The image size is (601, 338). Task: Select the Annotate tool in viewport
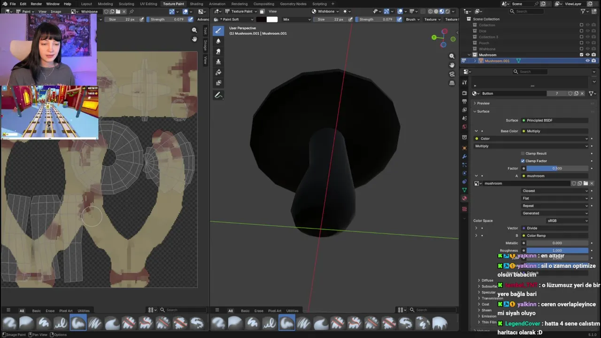218,95
